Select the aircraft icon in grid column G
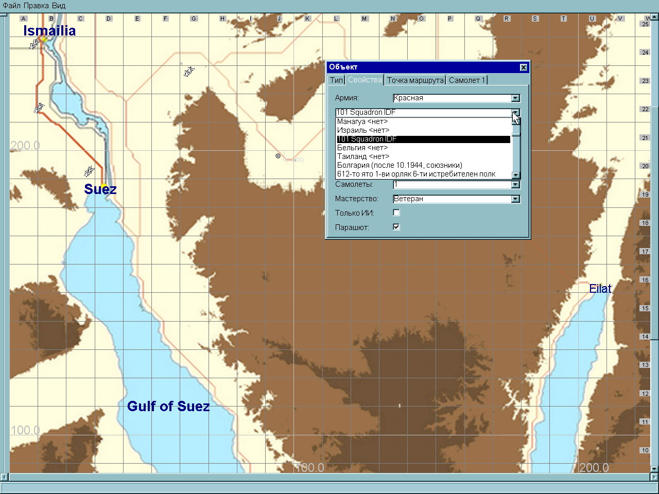The height and width of the screenshot is (494, 659). pos(189,72)
